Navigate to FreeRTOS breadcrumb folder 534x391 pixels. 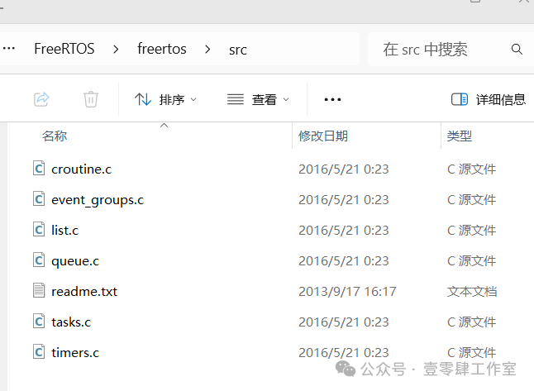point(64,49)
